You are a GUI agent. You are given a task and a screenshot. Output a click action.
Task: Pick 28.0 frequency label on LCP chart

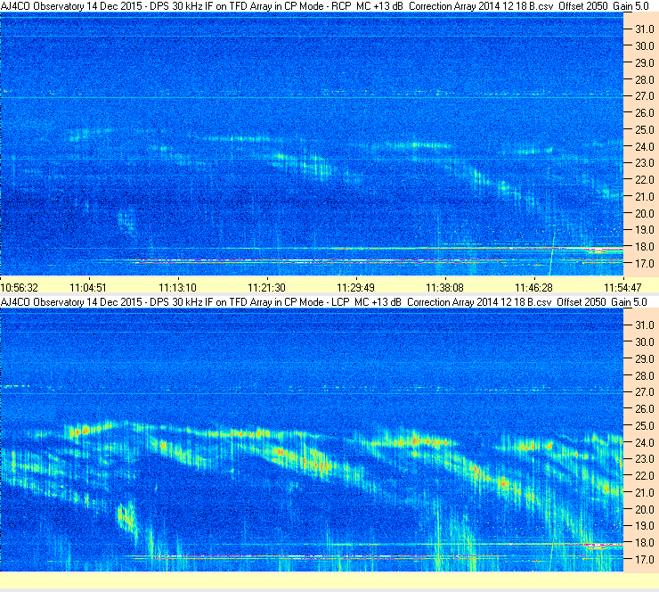point(645,375)
